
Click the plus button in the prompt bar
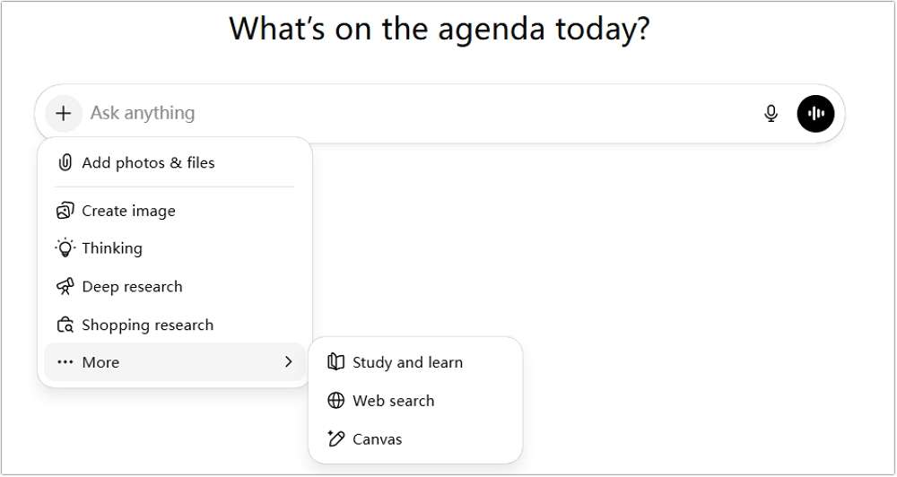[x=63, y=114]
